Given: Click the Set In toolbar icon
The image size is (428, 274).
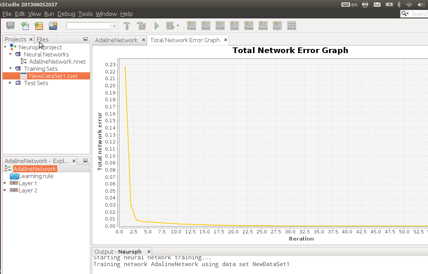Looking at the screenshot, I should click(291, 26).
